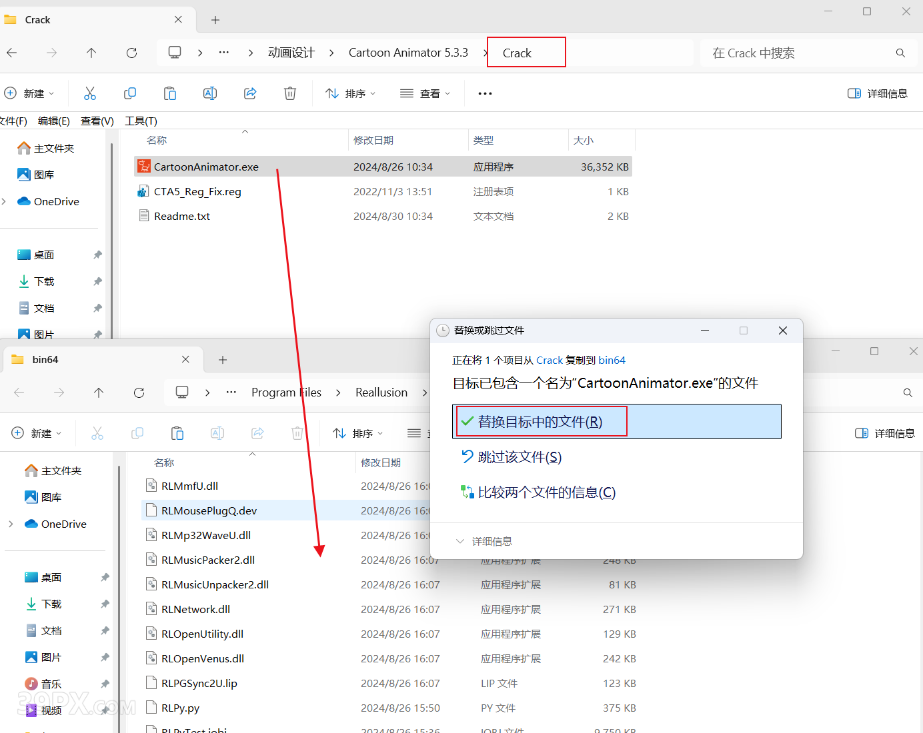Click the rename icon in Crack toolbar
Screen dimensions: 923x733
point(210,93)
